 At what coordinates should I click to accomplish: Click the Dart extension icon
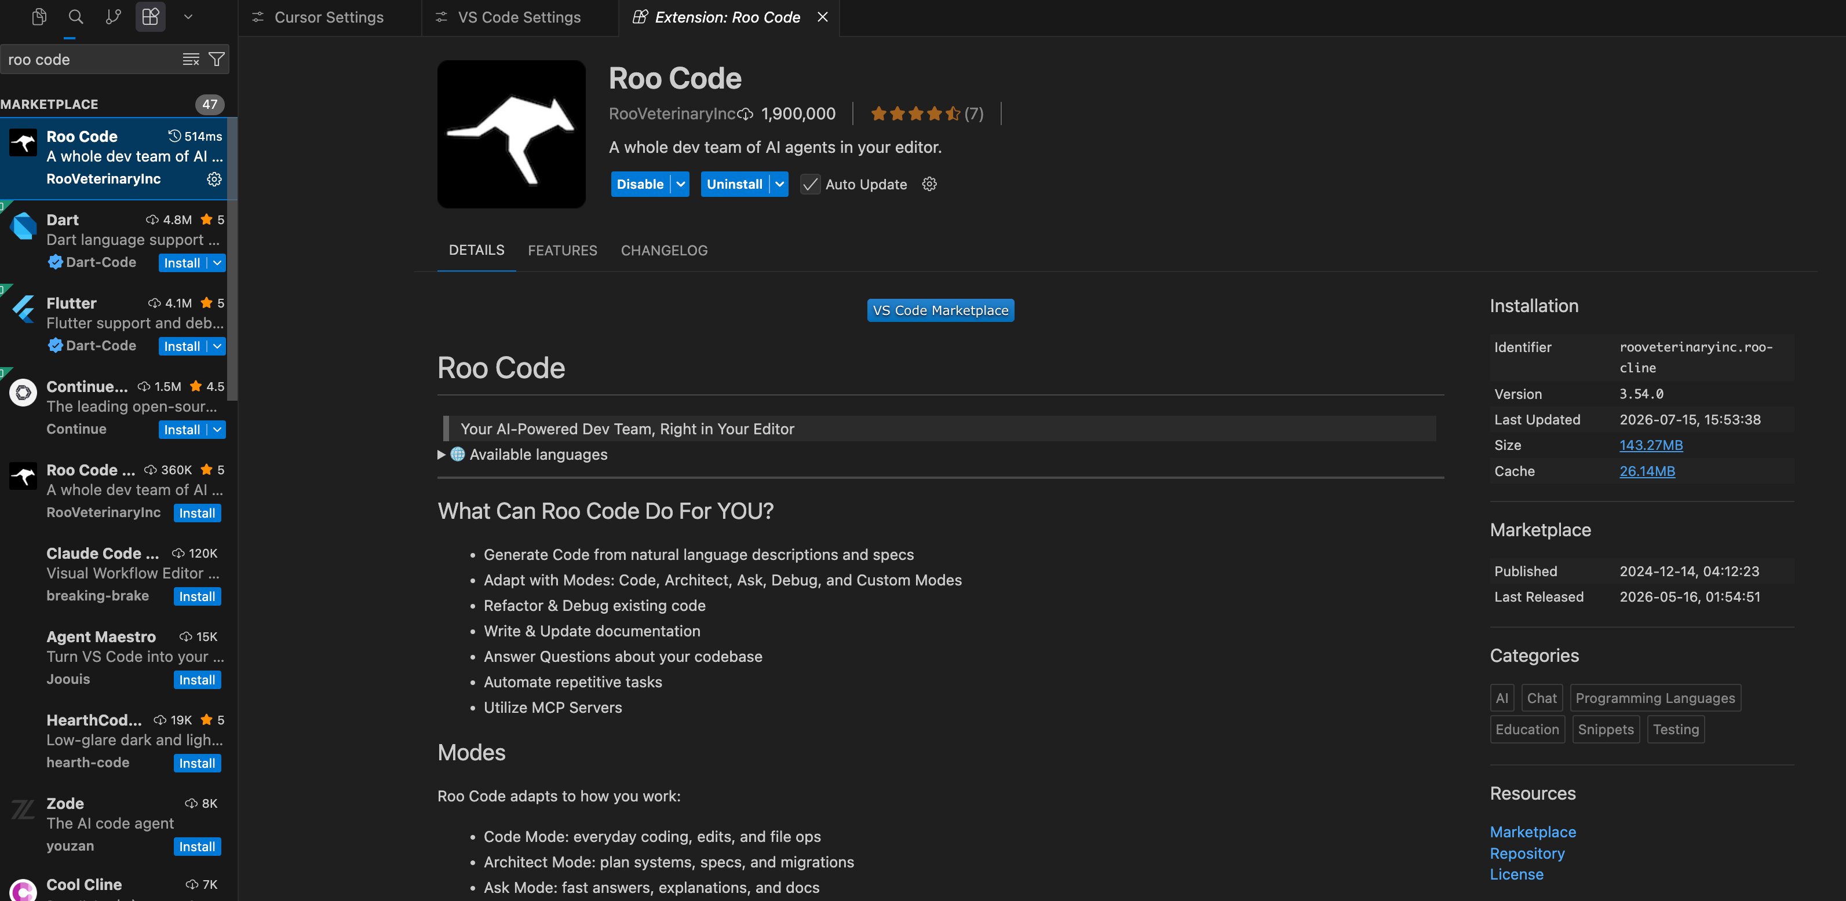pos(23,226)
